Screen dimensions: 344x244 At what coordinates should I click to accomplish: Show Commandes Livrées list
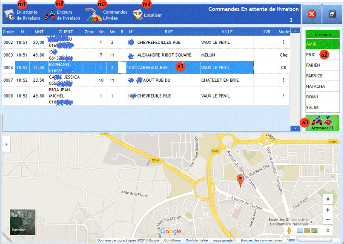[106, 15]
